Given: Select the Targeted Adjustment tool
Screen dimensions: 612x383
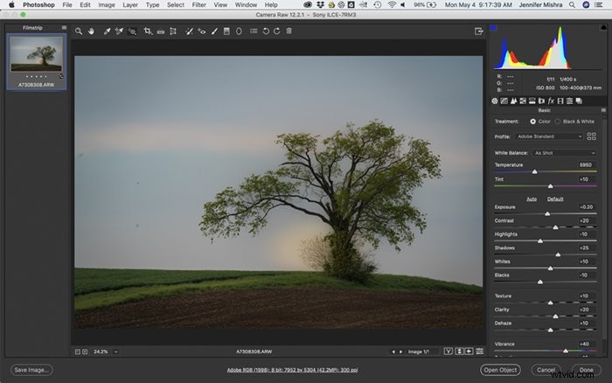Looking at the screenshot, I should tap(132, 31).
